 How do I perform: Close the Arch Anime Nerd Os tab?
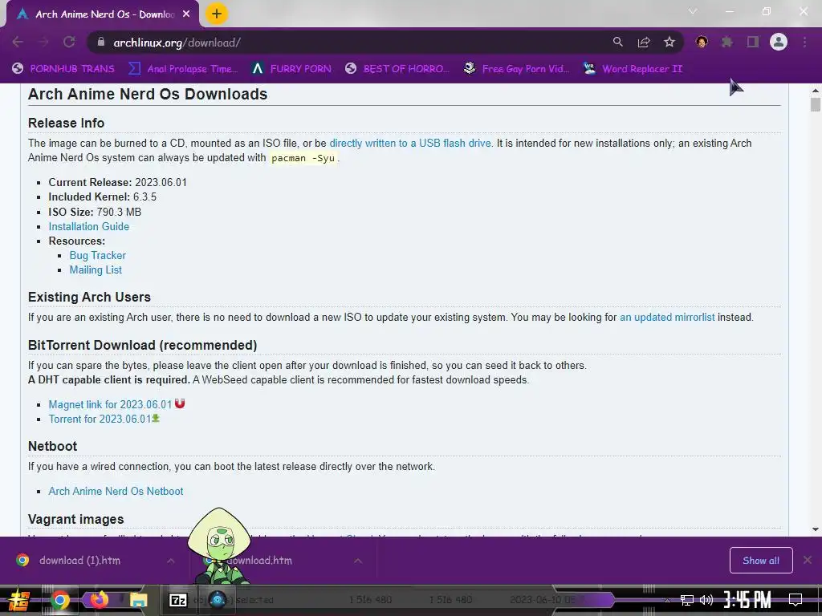click(186, 14)
